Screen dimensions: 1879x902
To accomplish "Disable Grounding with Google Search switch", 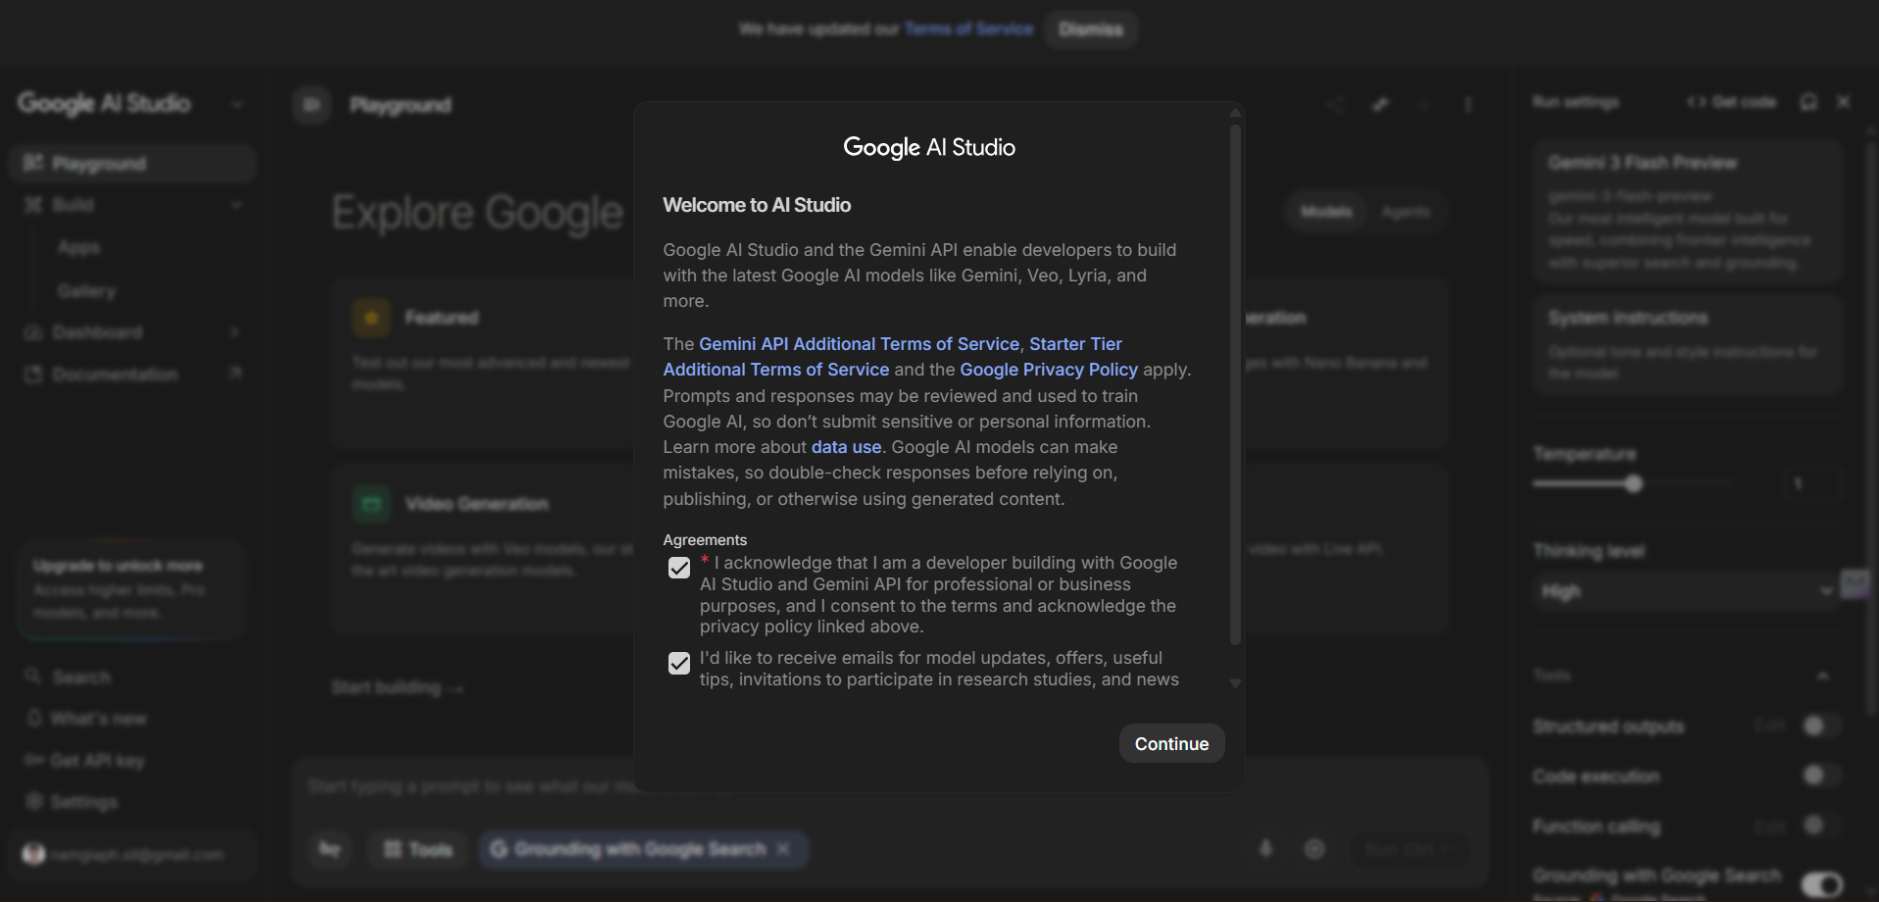I will pyautogui.click(x=1822, y=885).
